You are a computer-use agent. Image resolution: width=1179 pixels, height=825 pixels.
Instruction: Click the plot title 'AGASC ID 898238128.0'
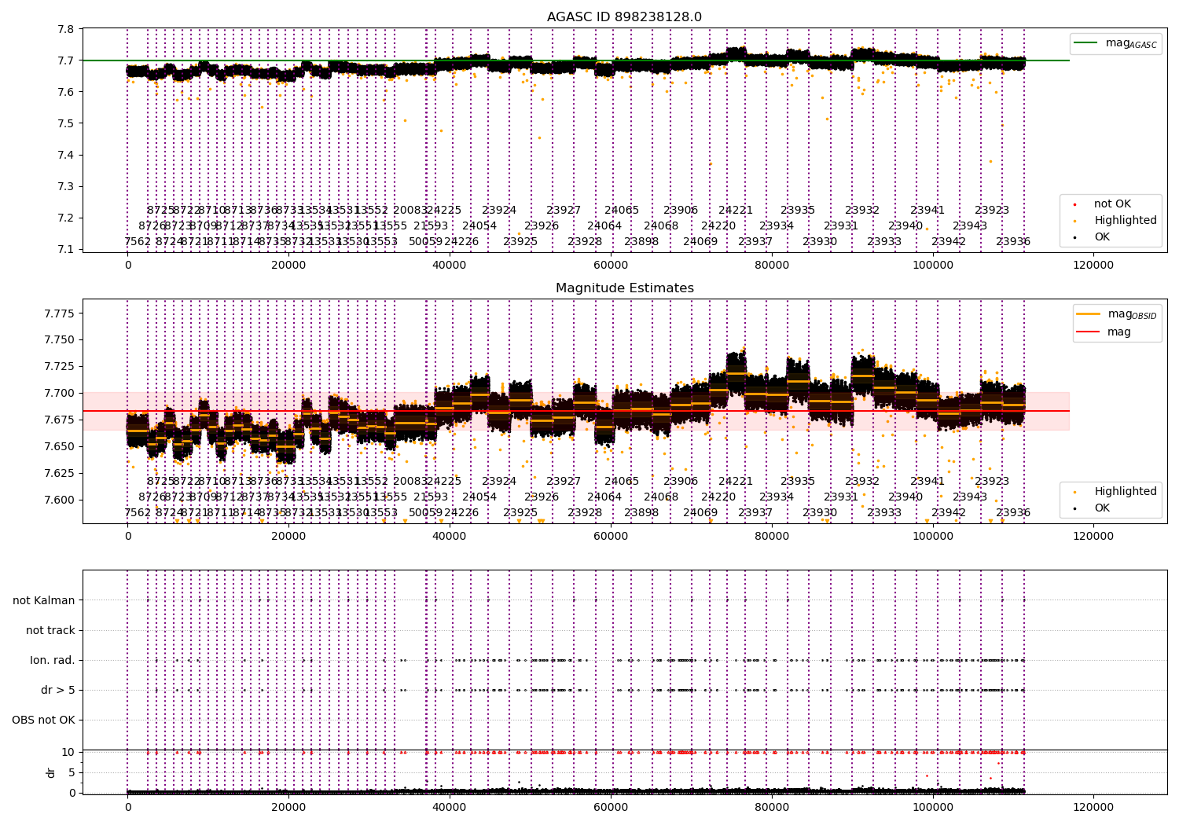[x=624, y=16]
